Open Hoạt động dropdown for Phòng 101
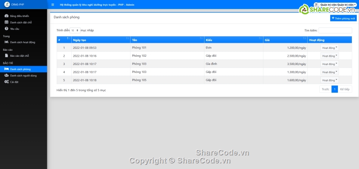This screenshot has height=169, width=359. point(330,48)
